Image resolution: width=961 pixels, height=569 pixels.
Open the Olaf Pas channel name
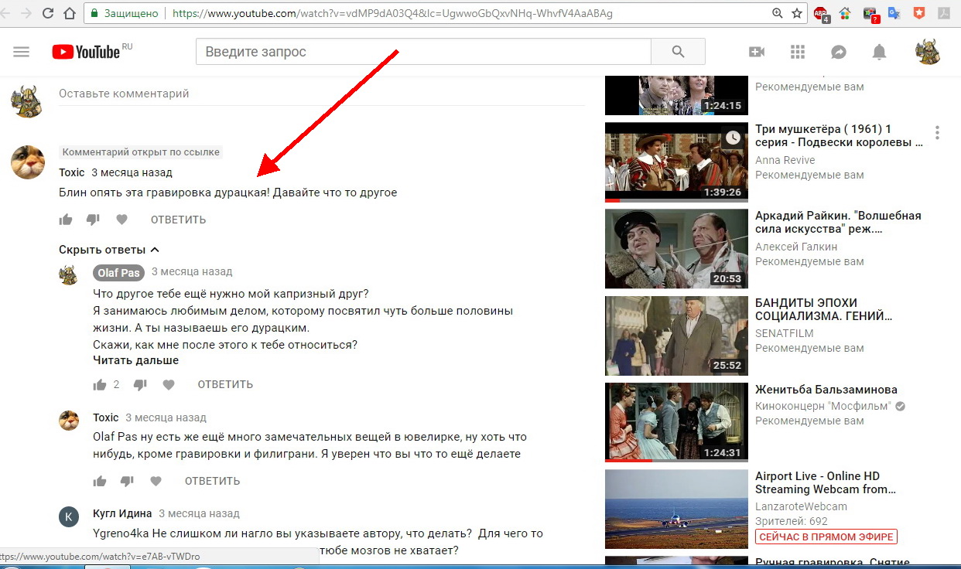(118, 273)
